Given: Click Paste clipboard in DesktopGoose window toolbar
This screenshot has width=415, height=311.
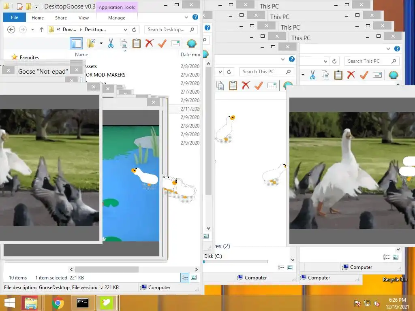Looking at the screenshot, I should (136, 43).
